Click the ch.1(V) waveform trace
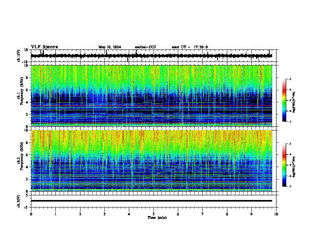 [152, 56]
